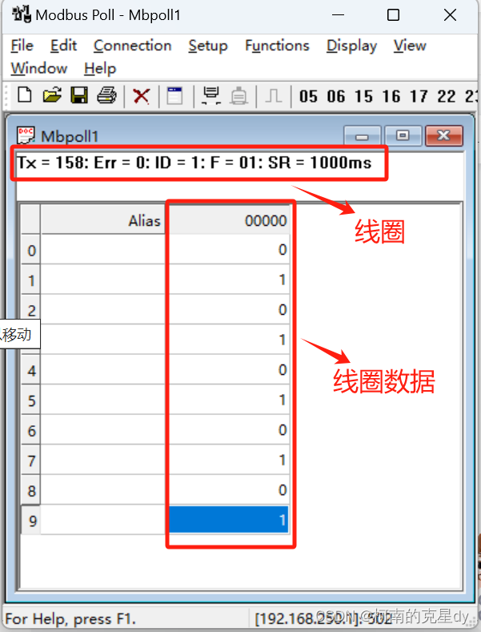Image resolution: width=481 pixels, height=632 pixels.
Task: Click the Disconnect toolbar icon
Action: (x=238, y=96)
